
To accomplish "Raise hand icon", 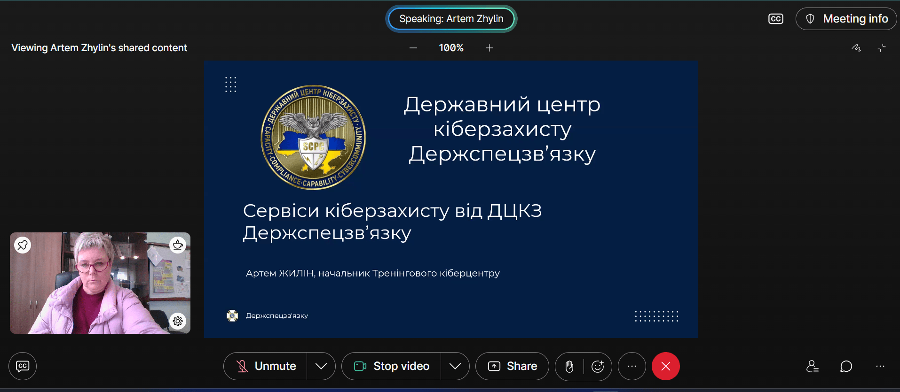I will 569,366.
